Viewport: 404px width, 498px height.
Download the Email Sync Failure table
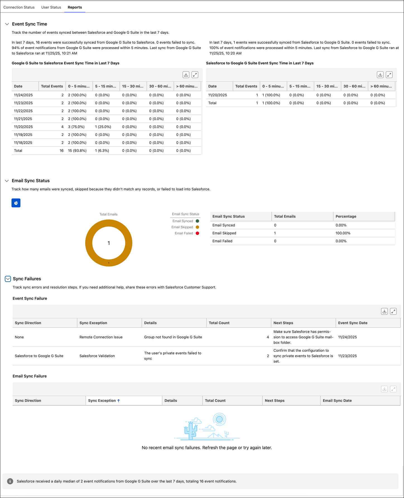[x=384, y=389]
